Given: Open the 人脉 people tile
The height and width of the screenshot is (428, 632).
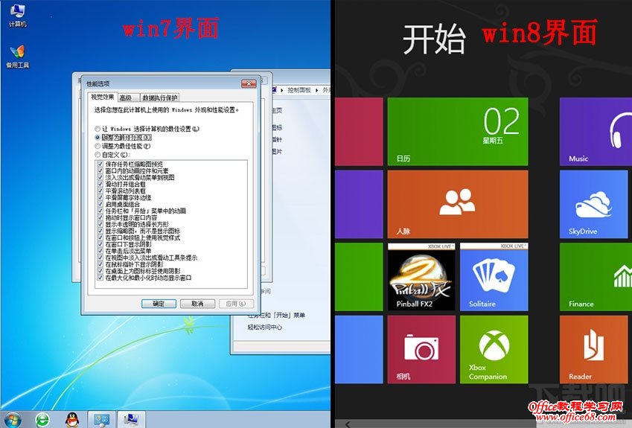Looking at the screenshot, I should click(458, 204).
